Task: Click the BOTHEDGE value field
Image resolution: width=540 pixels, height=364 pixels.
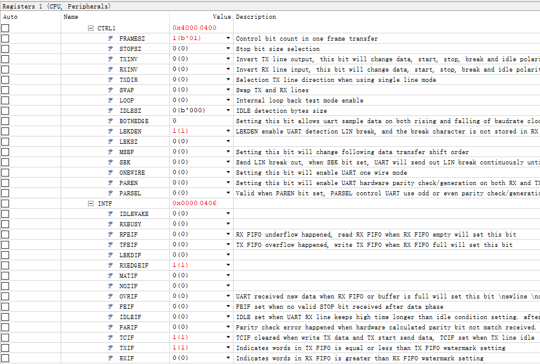Action: click(x=201, y=121)
